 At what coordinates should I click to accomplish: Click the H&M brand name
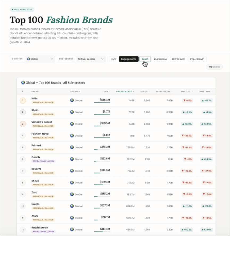34,98
